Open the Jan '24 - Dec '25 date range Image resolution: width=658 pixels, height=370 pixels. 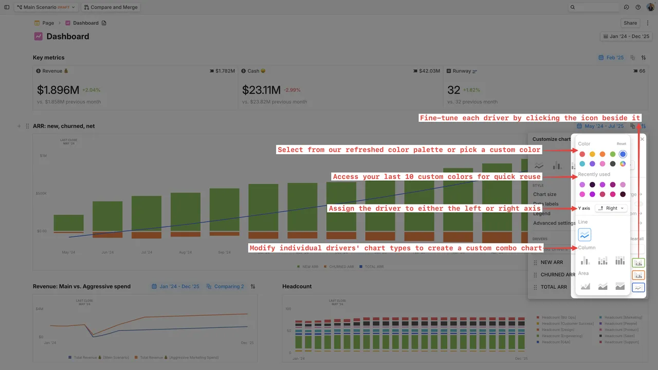coord(626,36)
